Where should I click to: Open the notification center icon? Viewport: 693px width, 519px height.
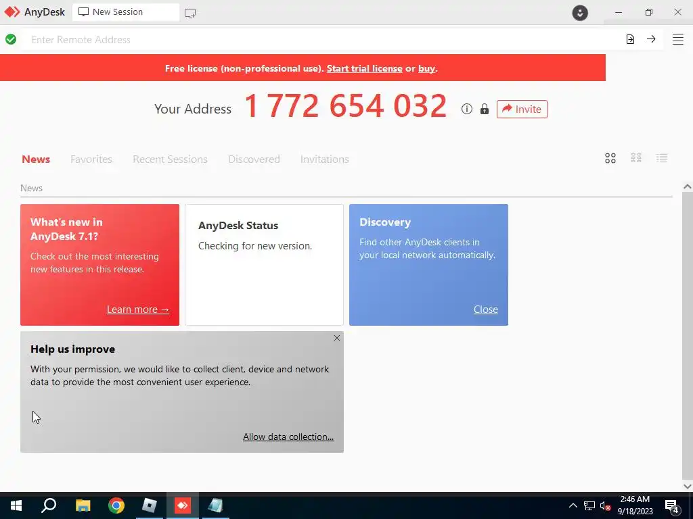pyautogui.click(x=671, y=505)
